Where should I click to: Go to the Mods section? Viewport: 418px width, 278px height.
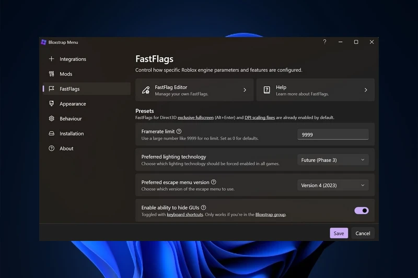tap(66, 74)
